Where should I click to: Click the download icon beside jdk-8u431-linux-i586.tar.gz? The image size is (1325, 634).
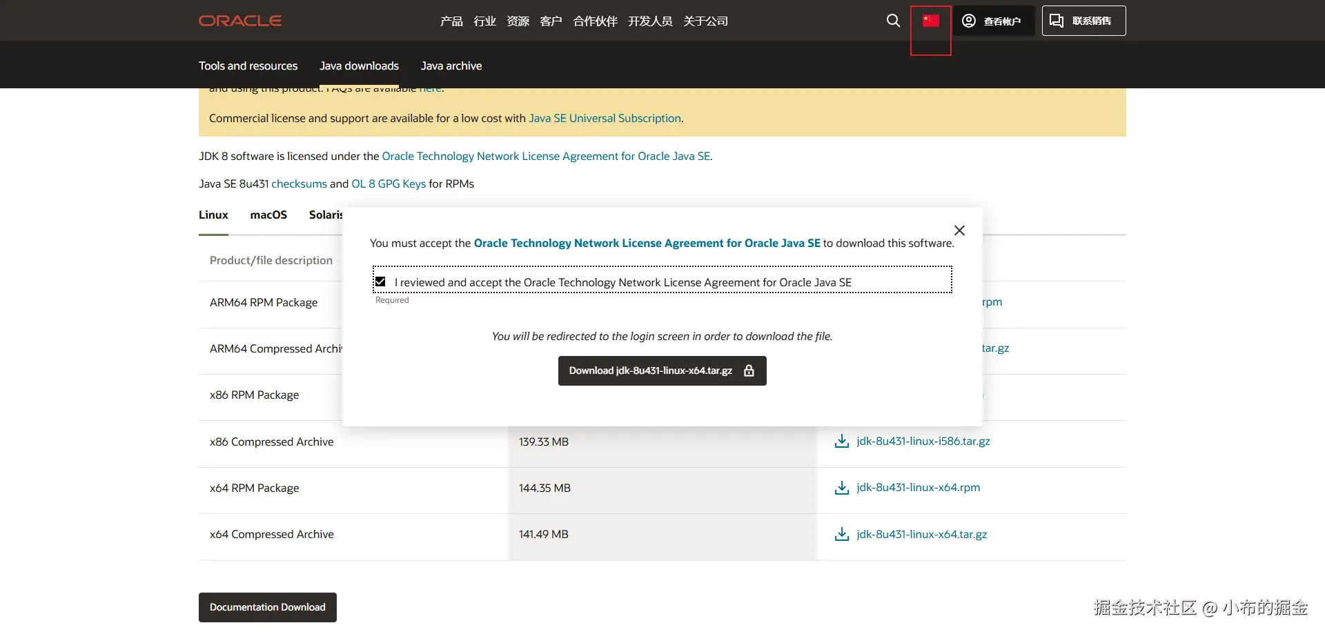pyautogui.click(x=842, y=442)
